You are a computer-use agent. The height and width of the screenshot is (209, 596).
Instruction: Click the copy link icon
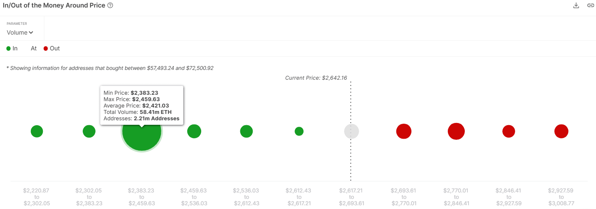pos(590,6)
